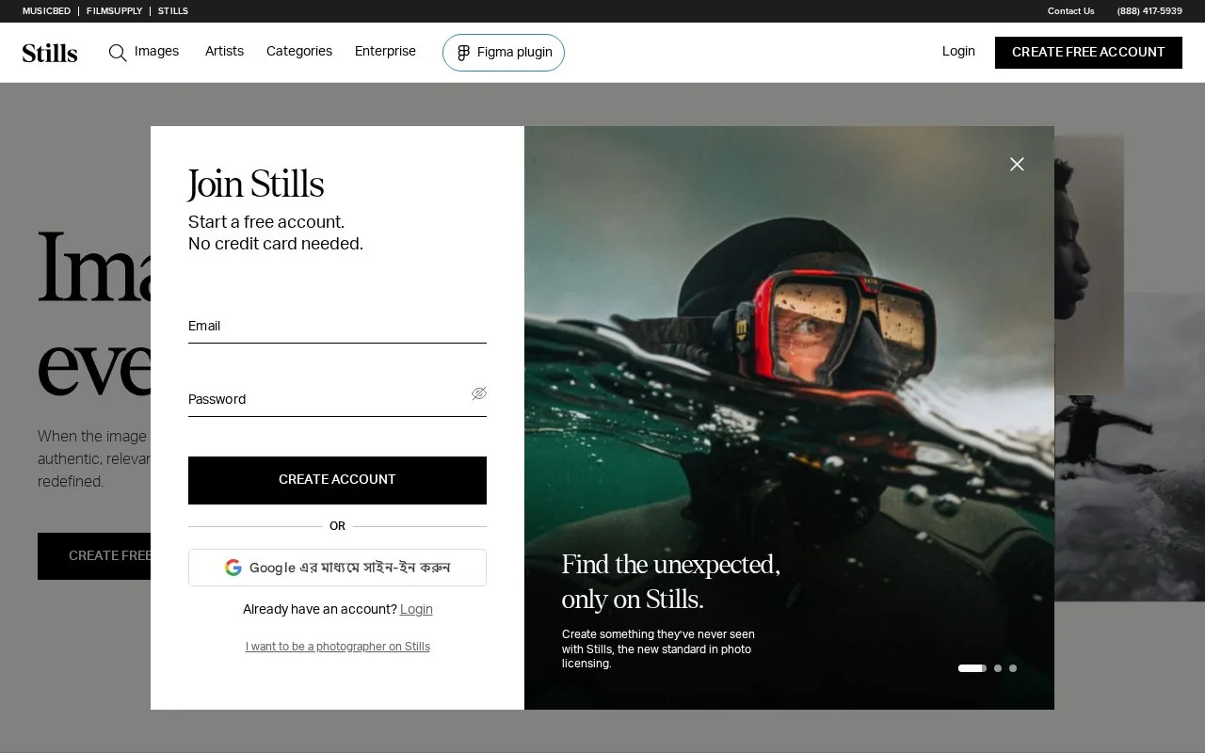Click the search magnifier icon beside Images
Image resolution: width=1205 pixels, height=753 pixels.
[118, 53]
